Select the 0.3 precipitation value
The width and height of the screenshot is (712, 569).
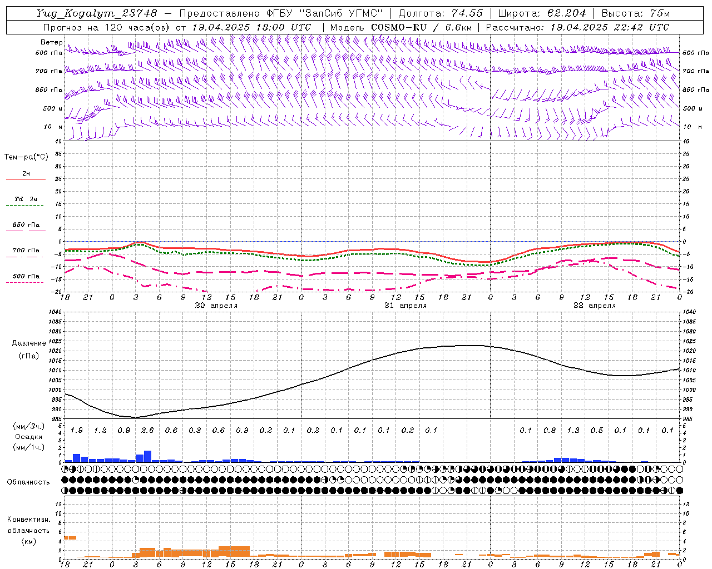[195, 430]
